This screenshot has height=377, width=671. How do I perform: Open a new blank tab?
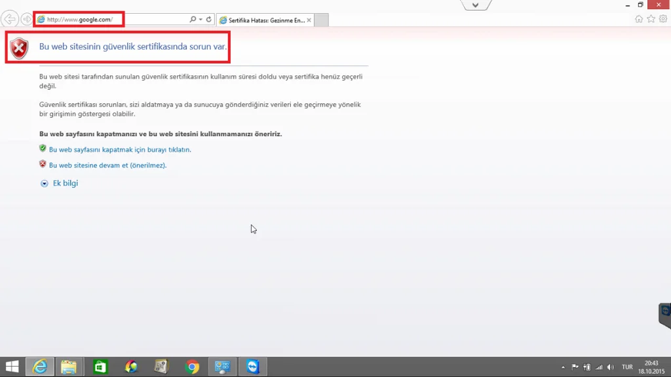click(321, 20)
